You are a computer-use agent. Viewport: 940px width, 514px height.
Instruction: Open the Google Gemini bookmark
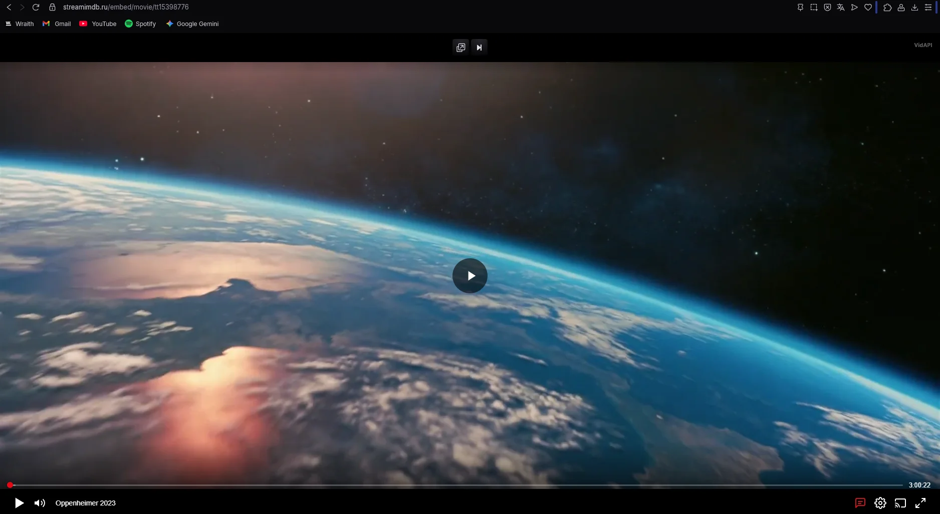pos(192,24)
